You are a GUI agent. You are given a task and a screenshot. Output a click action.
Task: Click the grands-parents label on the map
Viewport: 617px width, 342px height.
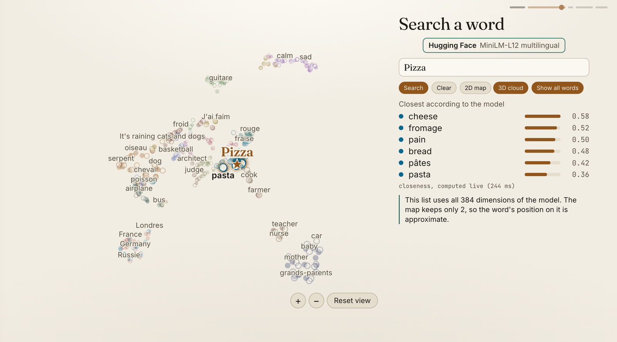tap(306, 273)
